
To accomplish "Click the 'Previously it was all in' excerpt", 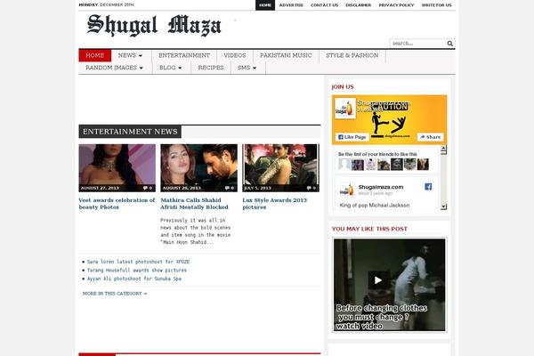I will point(196,231).
